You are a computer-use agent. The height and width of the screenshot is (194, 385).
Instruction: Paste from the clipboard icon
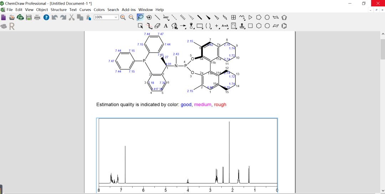88,17
